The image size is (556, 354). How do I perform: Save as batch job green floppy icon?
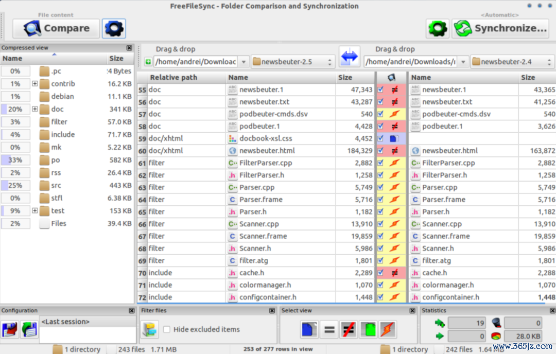29,329
